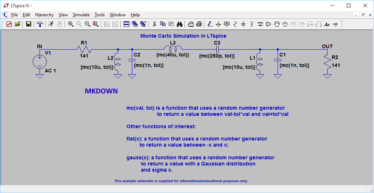Viewport: 374px width, 193px height.
Task: Click the Mirror component icon
Action: tap(319, 24)
